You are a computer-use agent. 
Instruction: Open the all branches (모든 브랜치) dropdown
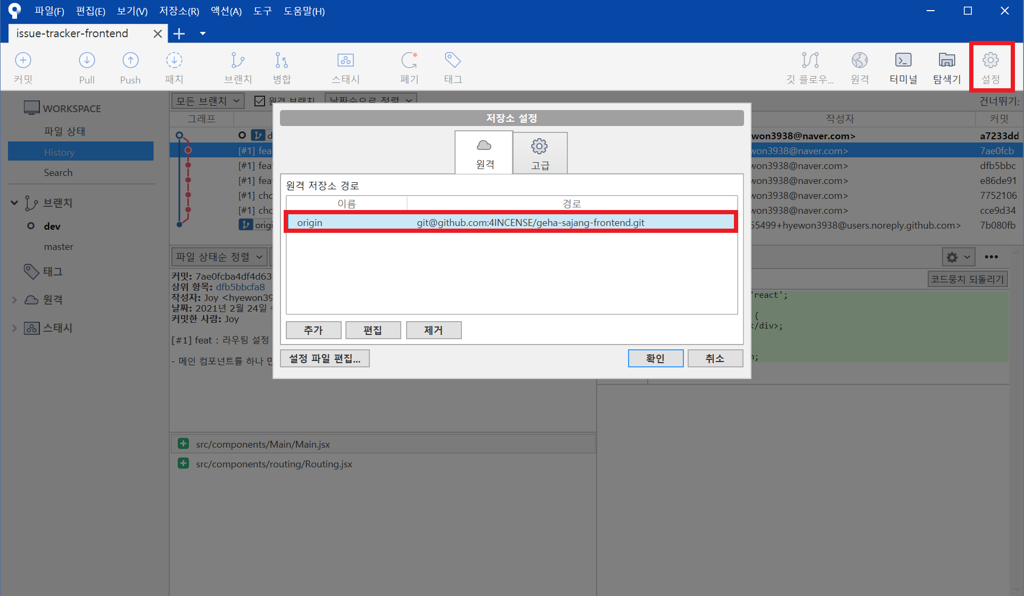coord(208,100)
